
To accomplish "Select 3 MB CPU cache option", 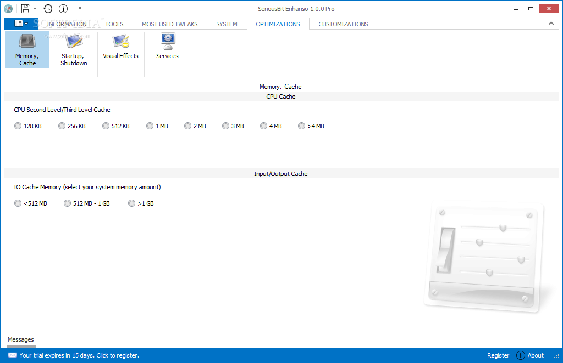I will coord(233,126).
